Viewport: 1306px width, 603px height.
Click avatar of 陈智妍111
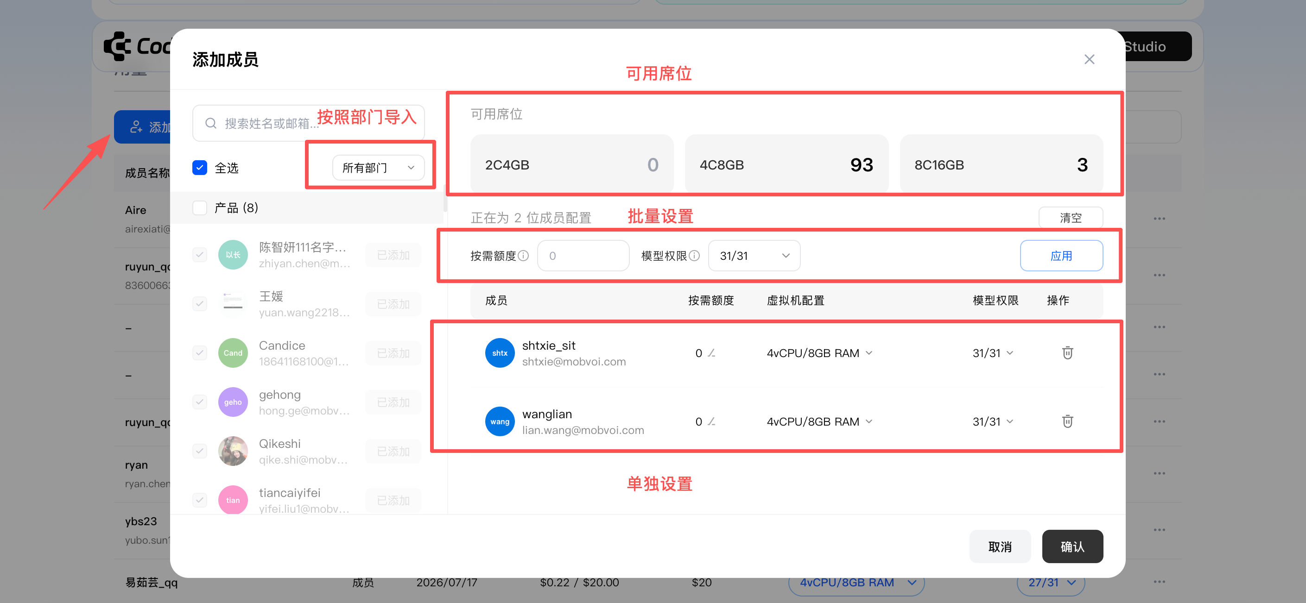pyautogui.click(x=233, y=254)
